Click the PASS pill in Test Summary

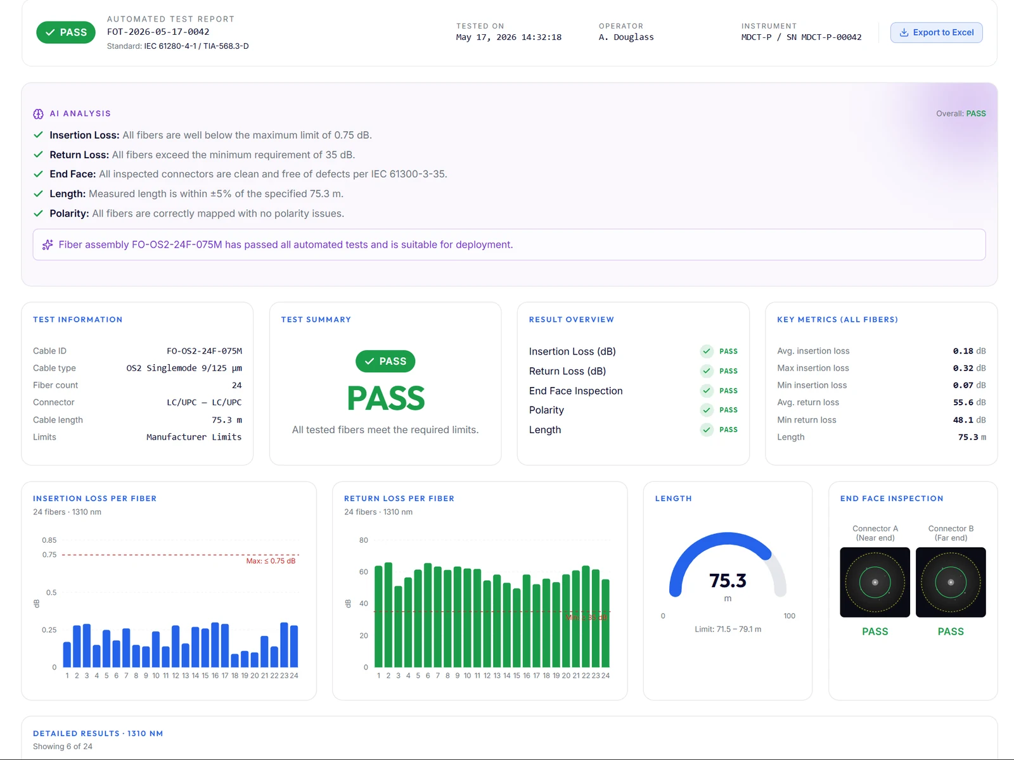(385, 361)
